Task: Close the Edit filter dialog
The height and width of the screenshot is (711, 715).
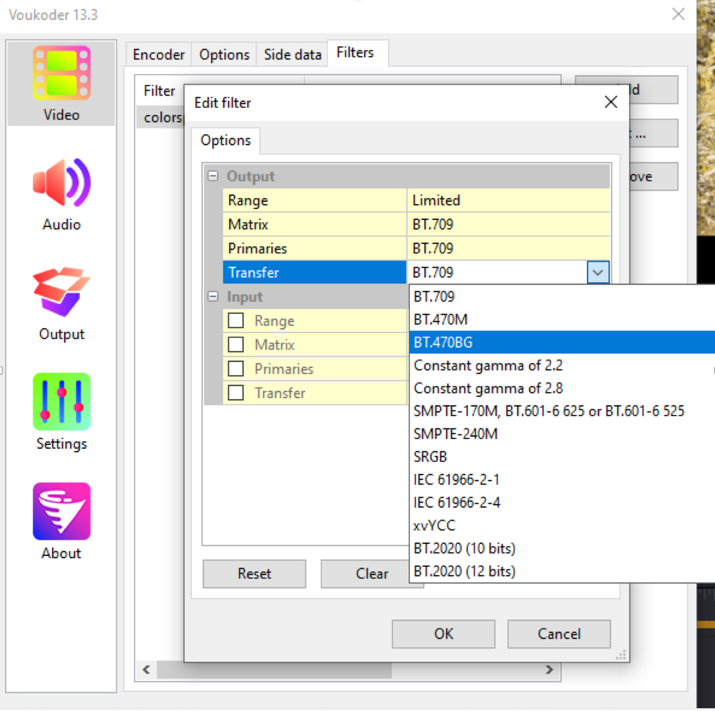Action: pos(611,102)
